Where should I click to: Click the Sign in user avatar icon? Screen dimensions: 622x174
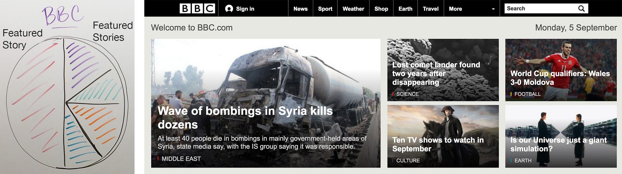coord(229,9)
